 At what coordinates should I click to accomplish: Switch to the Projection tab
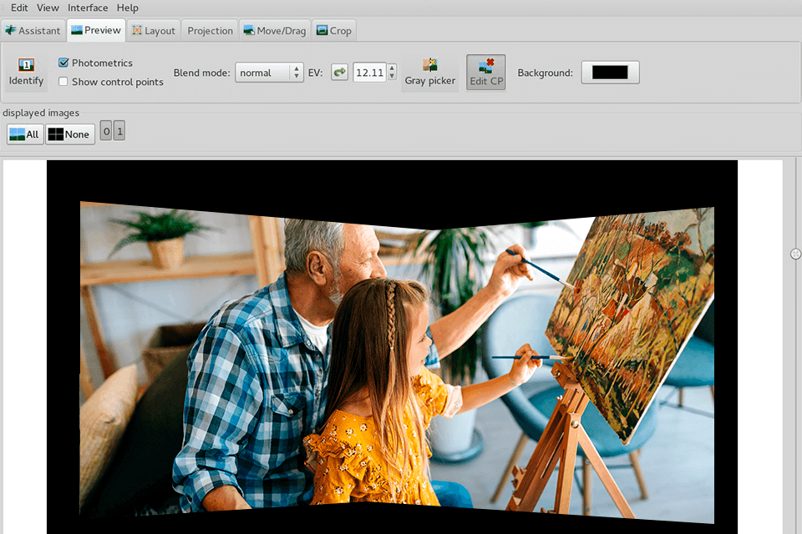pos(210,30)
